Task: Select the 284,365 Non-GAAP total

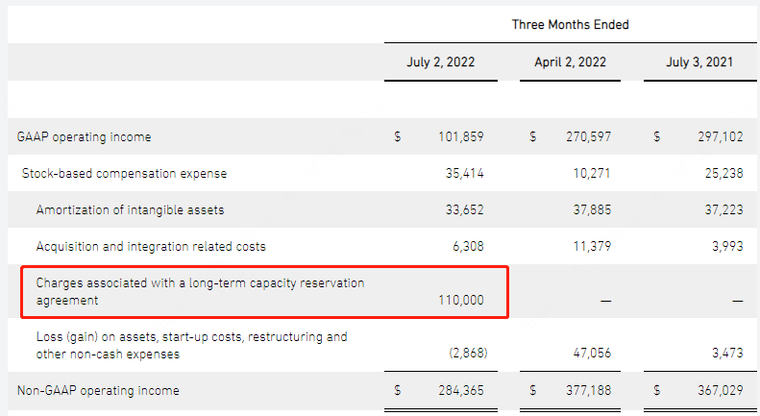Action: tap(461, 390)
